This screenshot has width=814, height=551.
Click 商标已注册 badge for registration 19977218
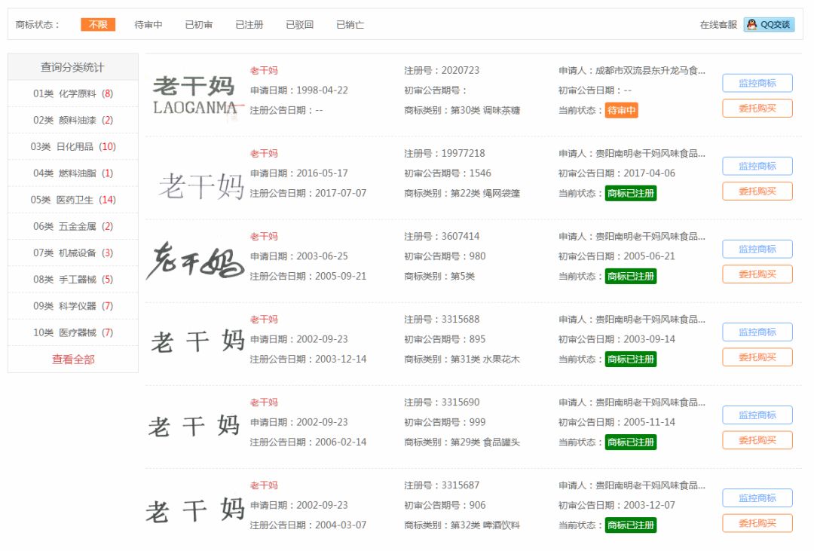pos(631,193)
